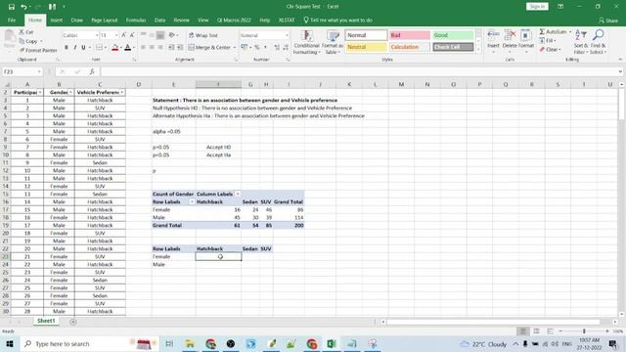Open Sort & Filter menu
The height and width of the screenshot is (352, 626).
pyautogui.click(x=580, y=41)
